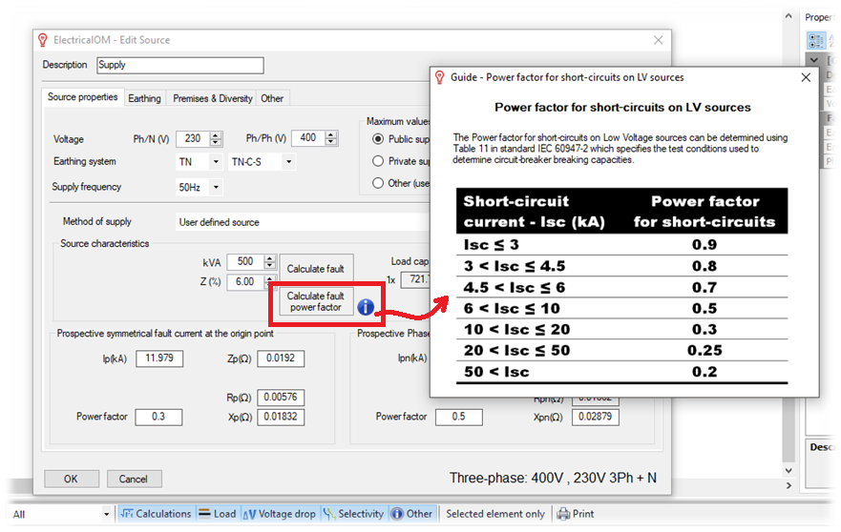Click the Description field containing Supply
This screenshot has width=841, height=532.
coord(180,66)
